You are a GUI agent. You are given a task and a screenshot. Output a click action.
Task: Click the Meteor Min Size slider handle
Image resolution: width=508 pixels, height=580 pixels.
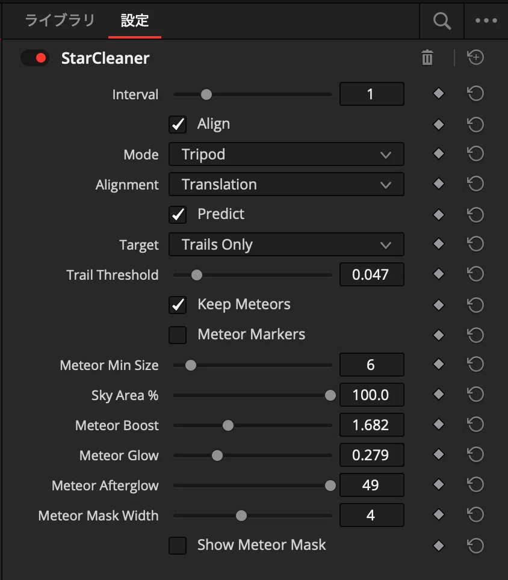[191, 365]
